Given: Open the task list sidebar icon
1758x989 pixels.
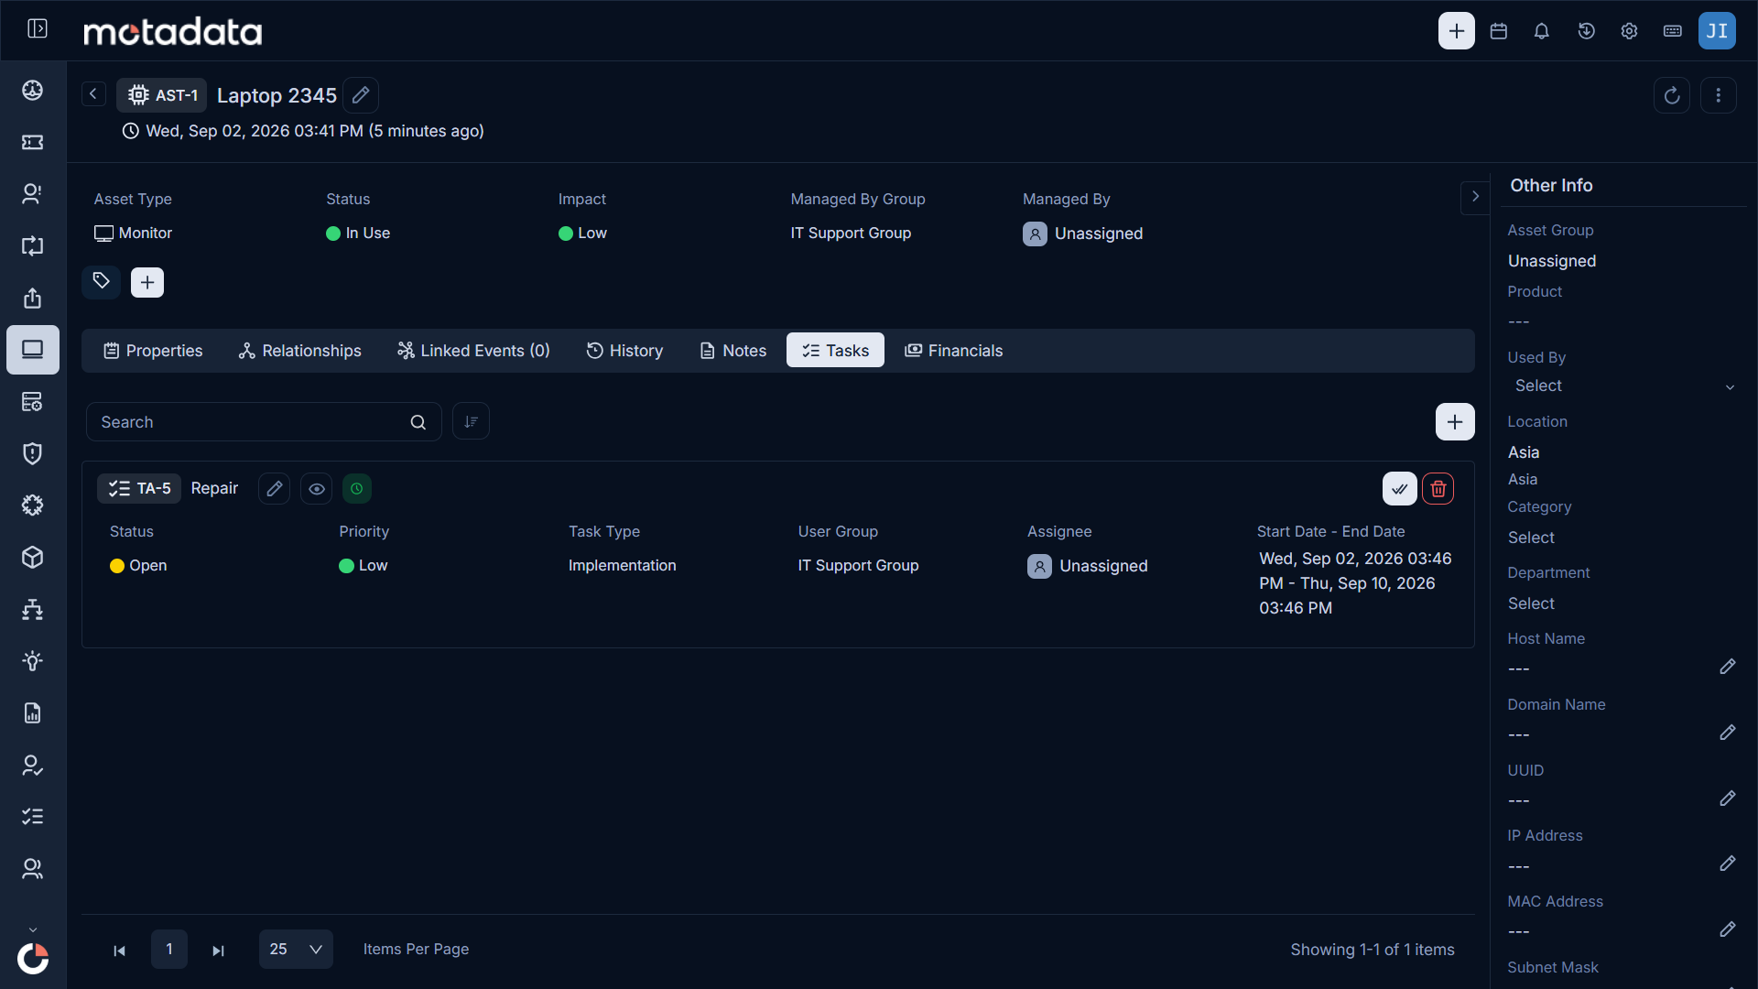Looking at the screenshot, I should (33, 816).
